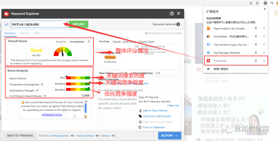Switch to the Map tab
Viewport: 278px width, 141px height.
tap(37, 33)
